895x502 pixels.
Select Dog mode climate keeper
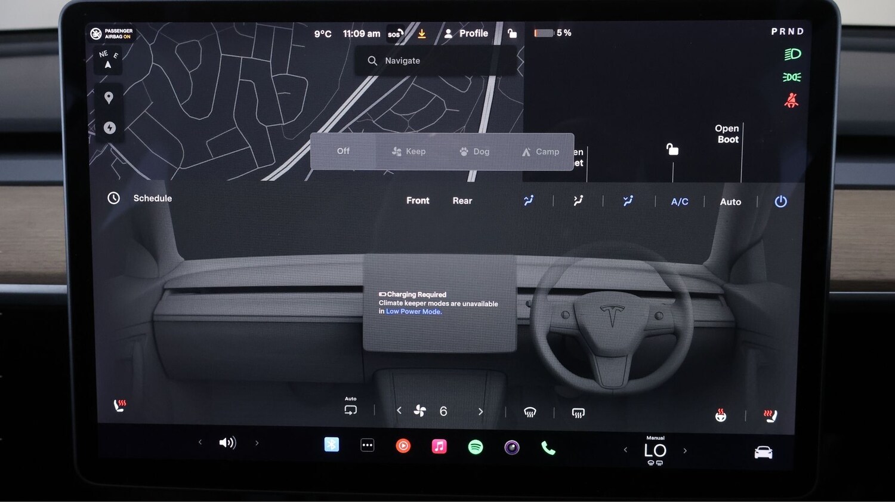[475, 152]
